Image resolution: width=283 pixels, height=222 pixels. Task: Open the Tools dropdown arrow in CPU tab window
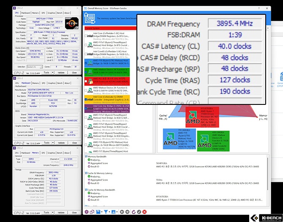pyautogui.click(x=53, y=73)
